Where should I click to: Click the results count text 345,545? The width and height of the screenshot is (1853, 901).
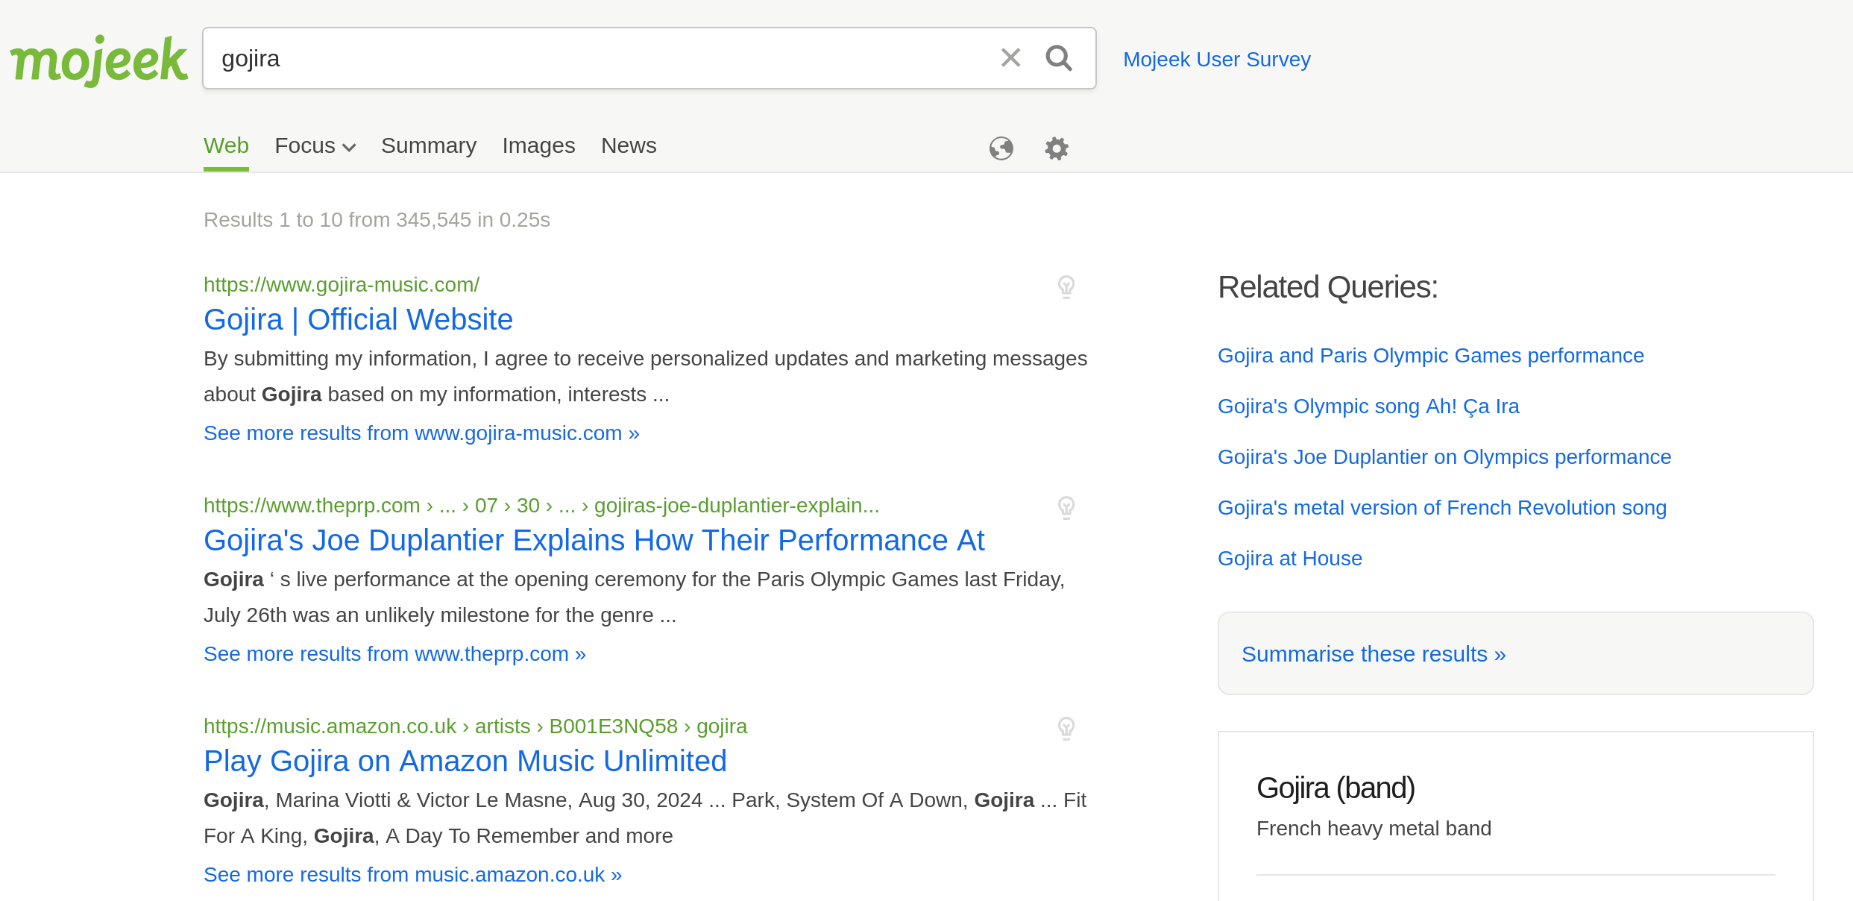433,220
